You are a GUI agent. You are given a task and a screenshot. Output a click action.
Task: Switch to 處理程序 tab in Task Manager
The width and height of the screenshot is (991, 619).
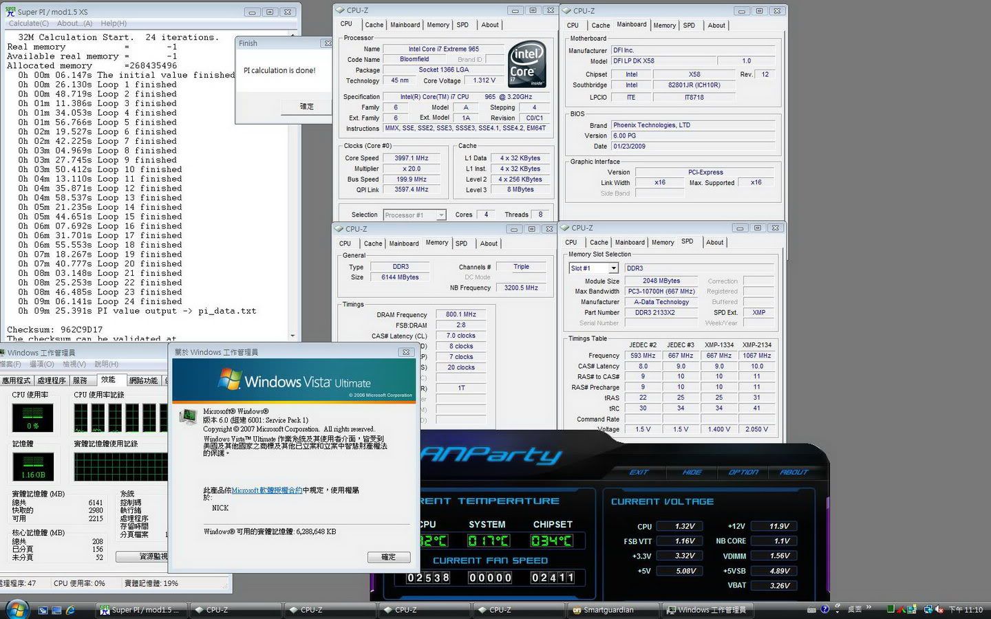(x=52, y=380)
